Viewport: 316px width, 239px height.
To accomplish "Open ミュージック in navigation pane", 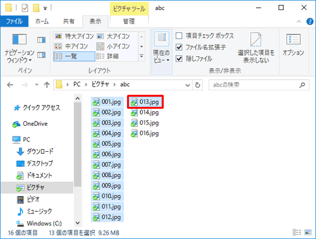I will pos(34,211).
